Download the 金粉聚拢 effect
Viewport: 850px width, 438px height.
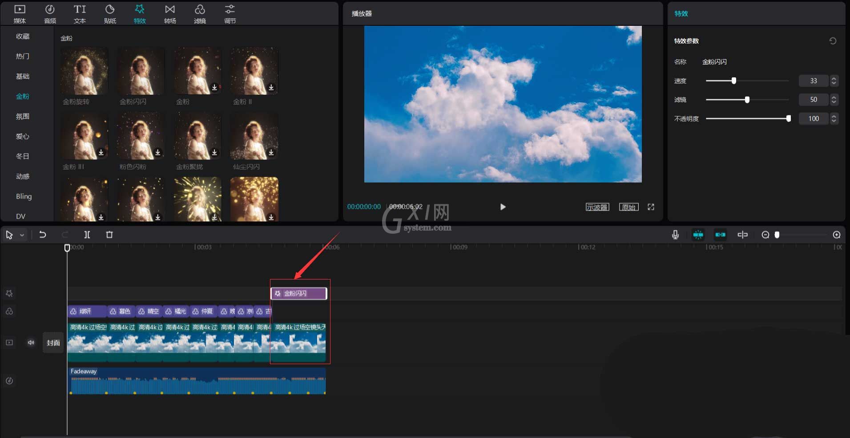pos(214,152)
